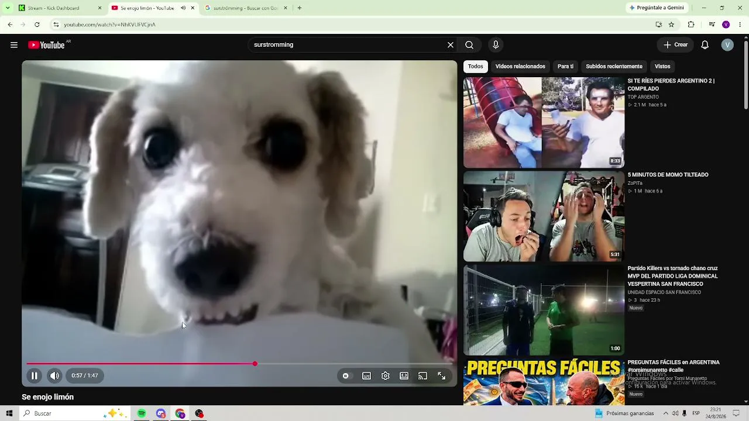The height and width of the screenshot is (421, 749).
Task: Cast the video to a TV
Action: tap(423, 376)
